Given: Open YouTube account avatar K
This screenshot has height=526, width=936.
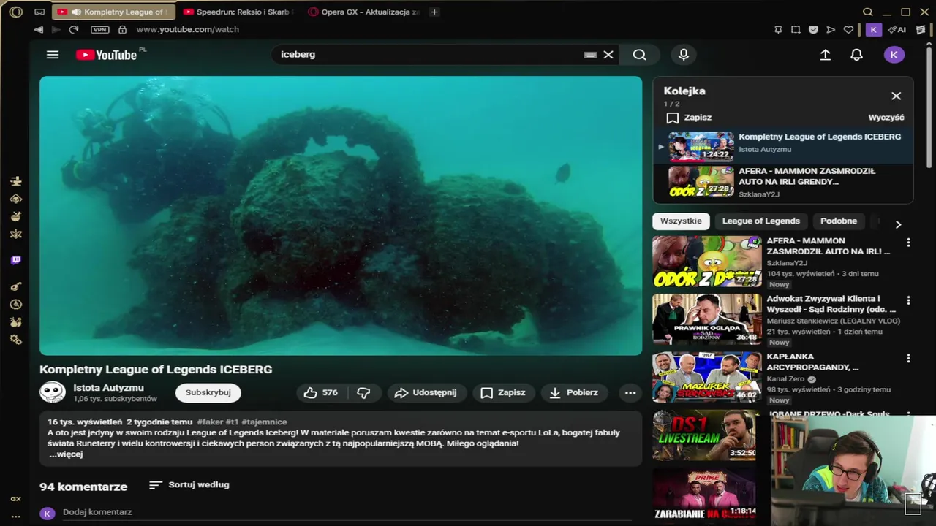Looking at the screenshot, I should point(894,55).
